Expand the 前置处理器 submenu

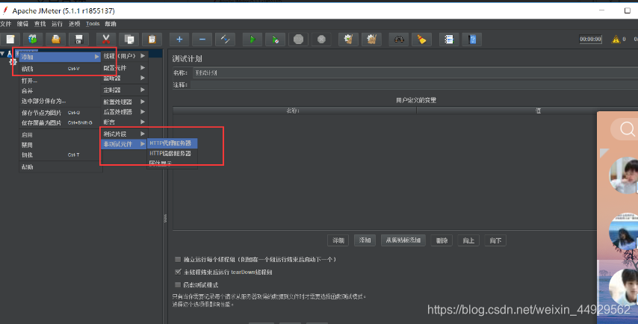[x=124, y=102]
